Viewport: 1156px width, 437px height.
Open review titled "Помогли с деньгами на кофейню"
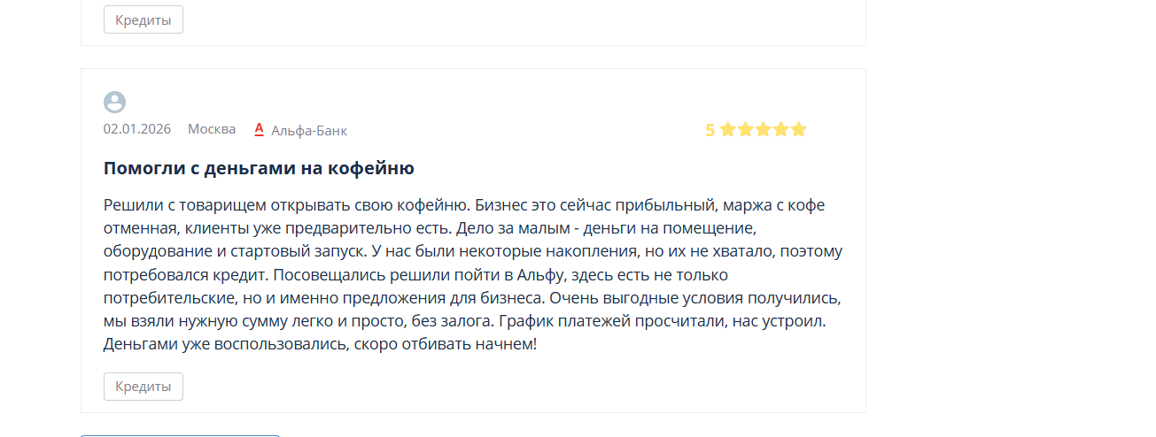point(259,168)
